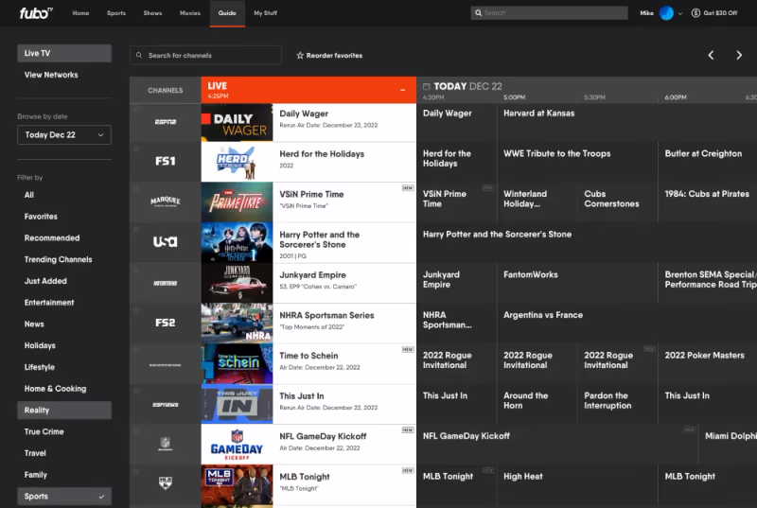
Task: Go to next guide time slot arrow
Action: (x=739, y=55)
